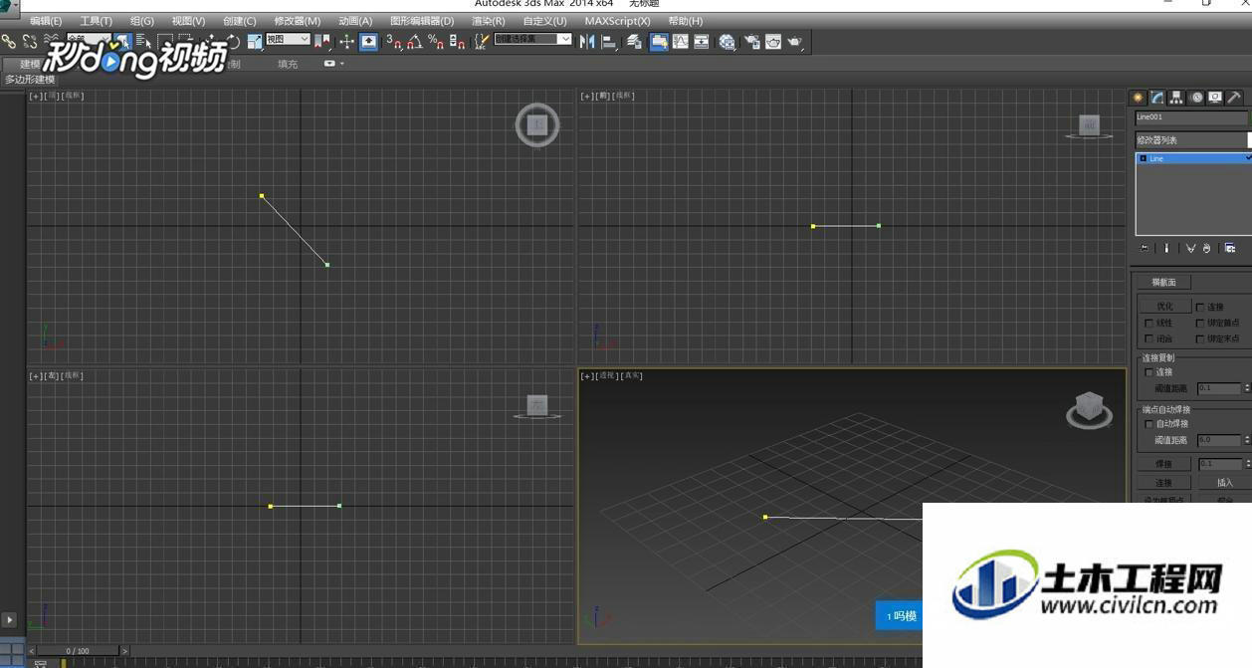Open the perspective viewport [+] menu
This screenshot has height=668, width=1252.
coord(587,375)
